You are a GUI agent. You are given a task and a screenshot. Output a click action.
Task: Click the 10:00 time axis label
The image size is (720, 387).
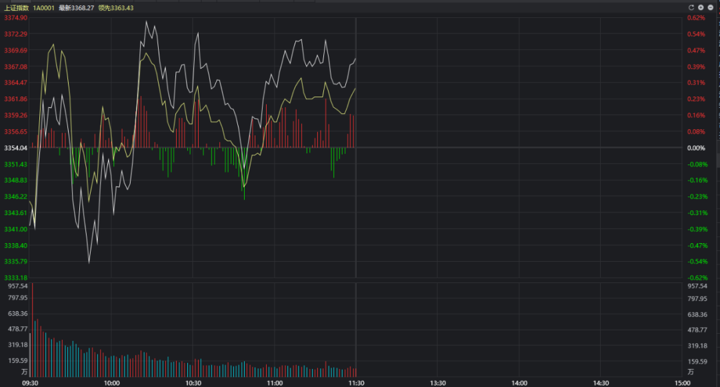[111, 383]
